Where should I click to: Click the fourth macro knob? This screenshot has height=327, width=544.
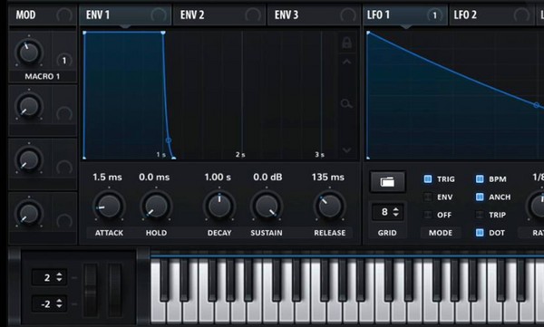[29, 213]
